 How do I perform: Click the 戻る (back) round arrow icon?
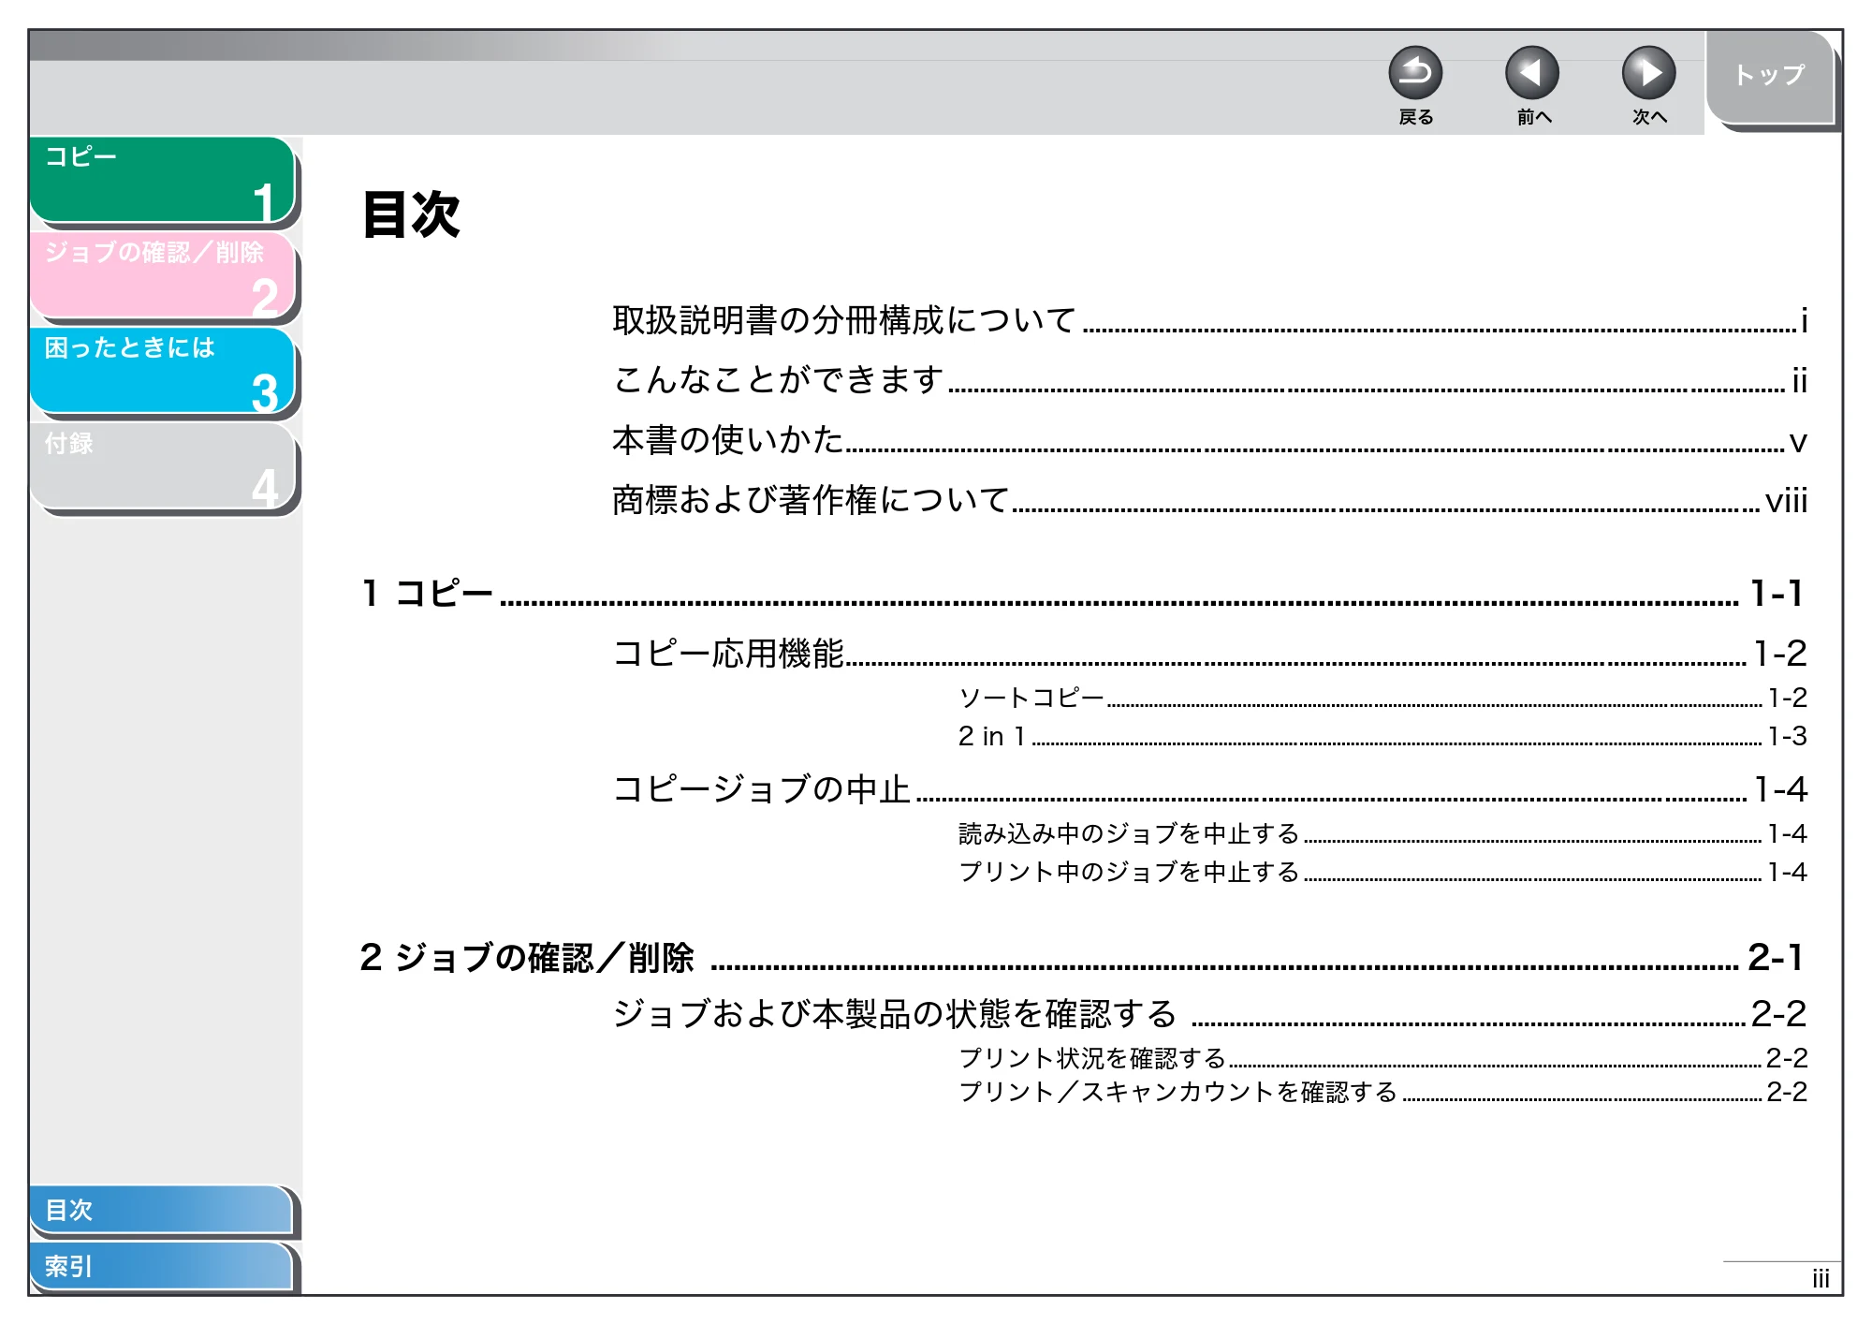pyautogui.click(x=1415, y=73)
